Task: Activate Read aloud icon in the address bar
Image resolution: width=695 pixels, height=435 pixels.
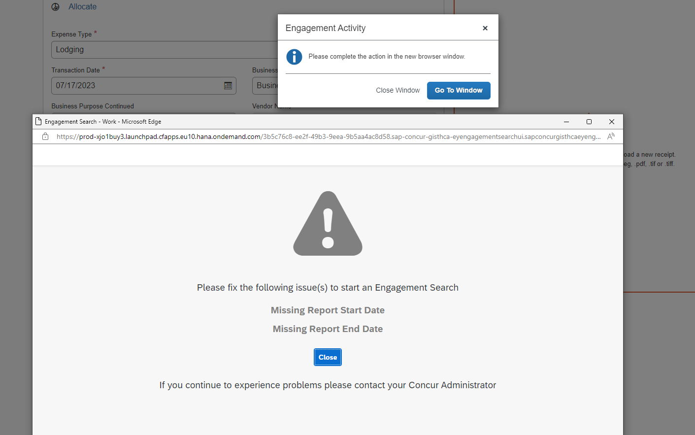Action: point(611,136)
